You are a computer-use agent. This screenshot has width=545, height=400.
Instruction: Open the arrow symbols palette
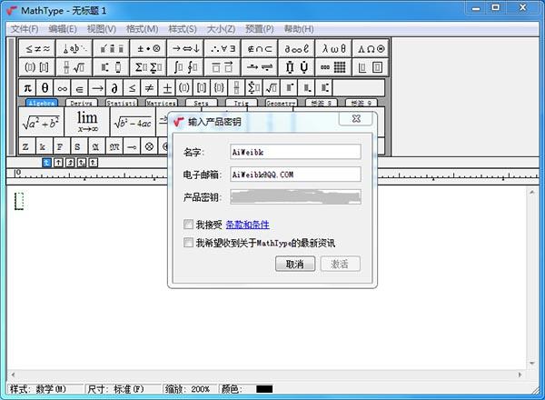click(x=185, y=48)
